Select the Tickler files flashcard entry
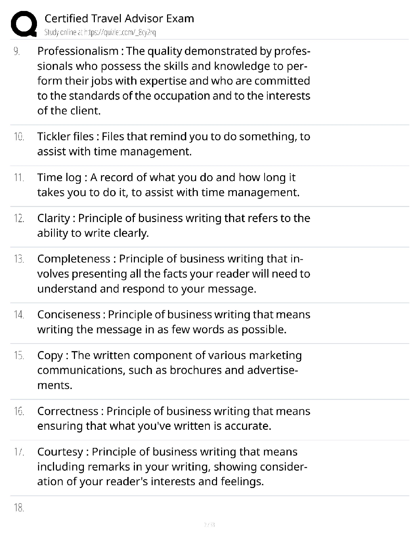Image resolution: width=419 pixels, height=542 pixels. pos(174,144)
